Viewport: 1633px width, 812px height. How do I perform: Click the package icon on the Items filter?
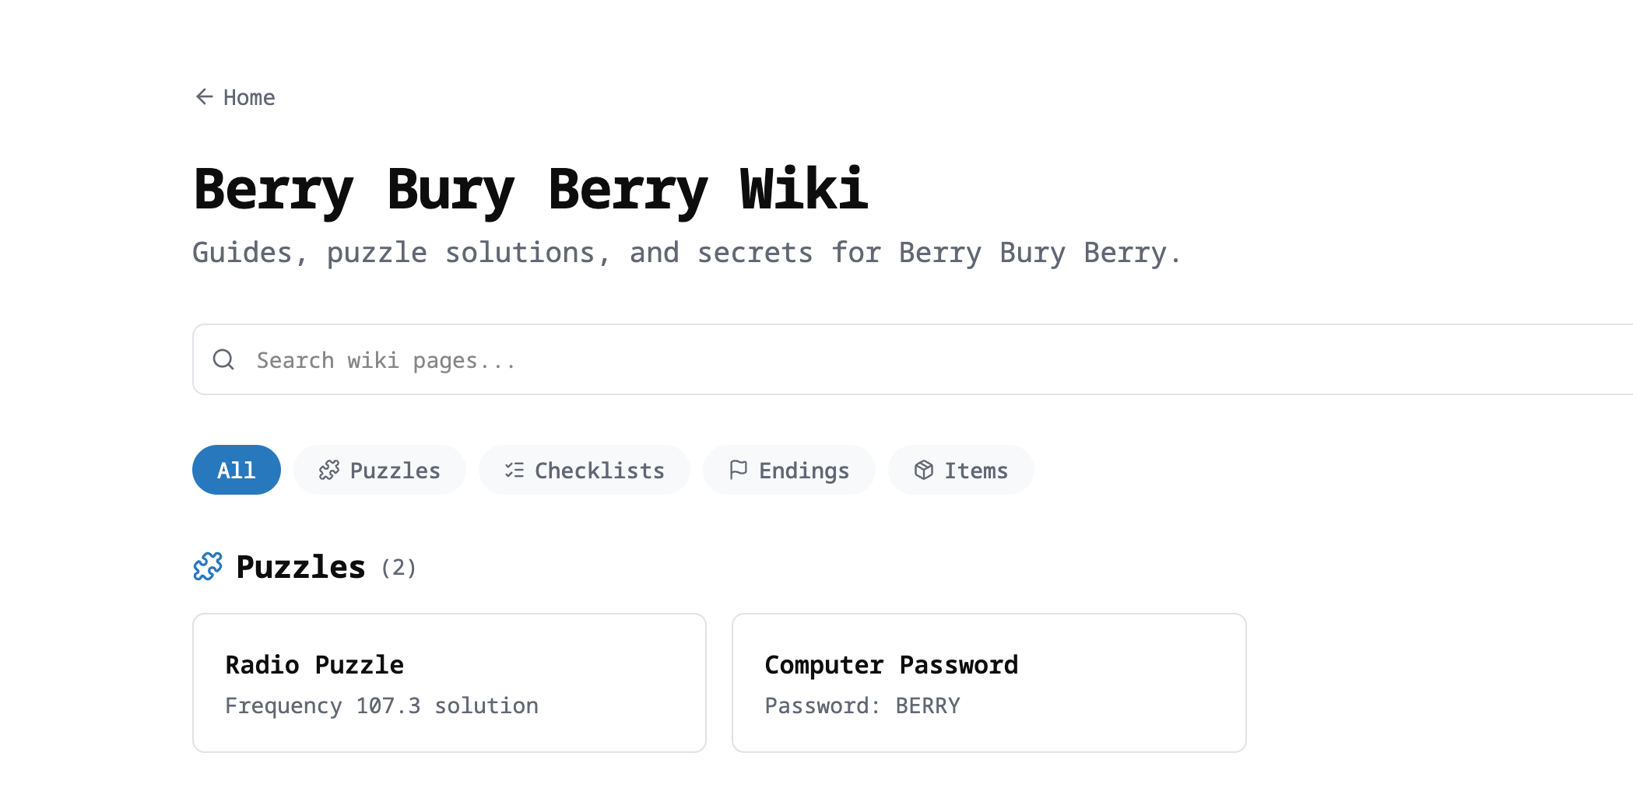coord(923,470)
